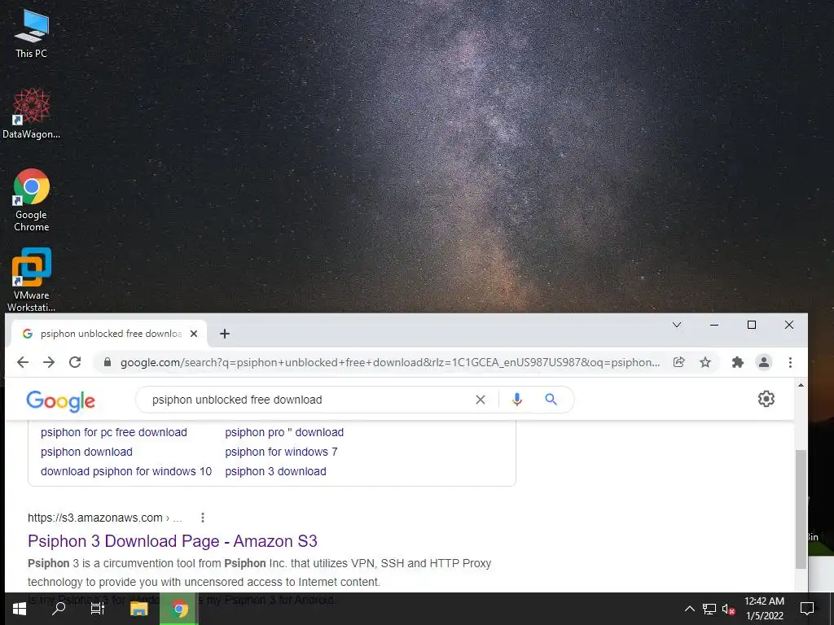Expand the tab search chevron
This screenshot has height=625, width=834.
677,325
